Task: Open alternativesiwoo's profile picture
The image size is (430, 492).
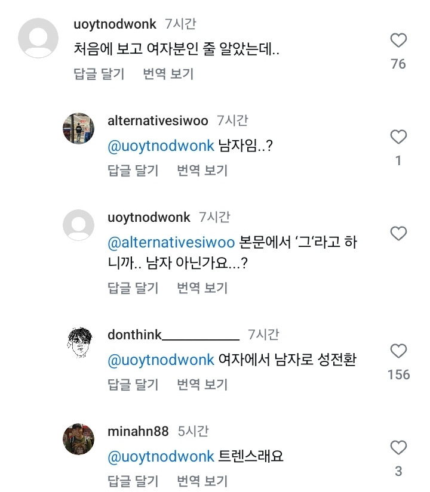Action: coord(78,128)
